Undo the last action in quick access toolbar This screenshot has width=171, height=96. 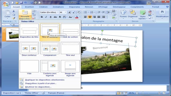[x=25, y=3]
